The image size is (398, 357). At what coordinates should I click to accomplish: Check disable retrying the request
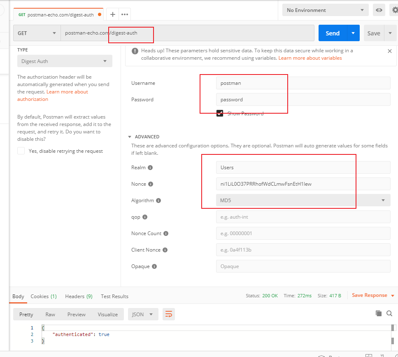(21, 151)
